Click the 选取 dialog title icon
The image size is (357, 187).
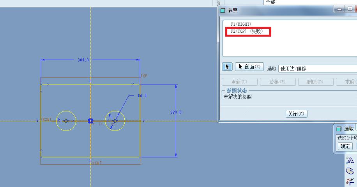(339, 129)
